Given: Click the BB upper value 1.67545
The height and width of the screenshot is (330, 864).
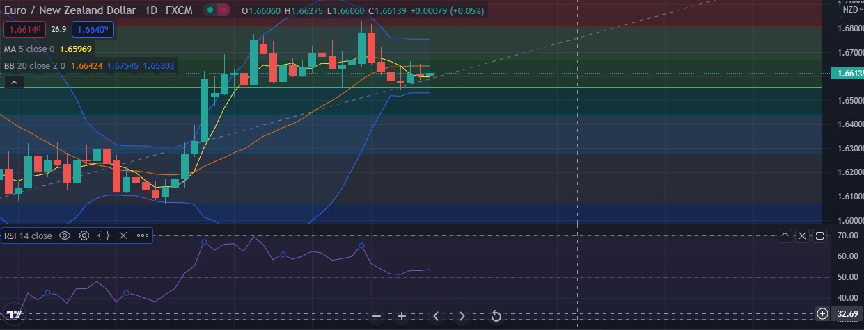Looking at the screenshot, I should click(123, 66).
